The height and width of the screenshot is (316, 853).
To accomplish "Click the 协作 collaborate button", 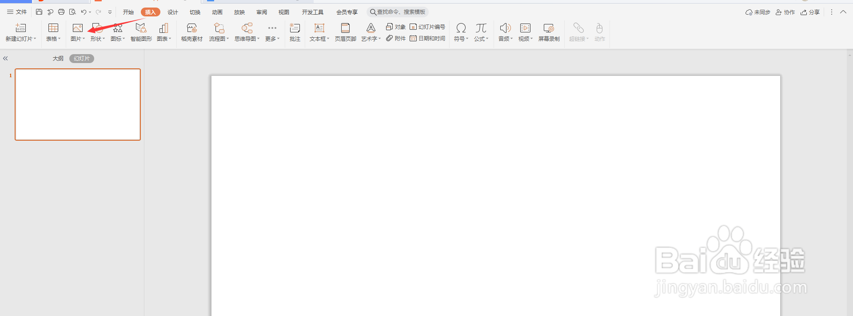I will tap(785, 12).
